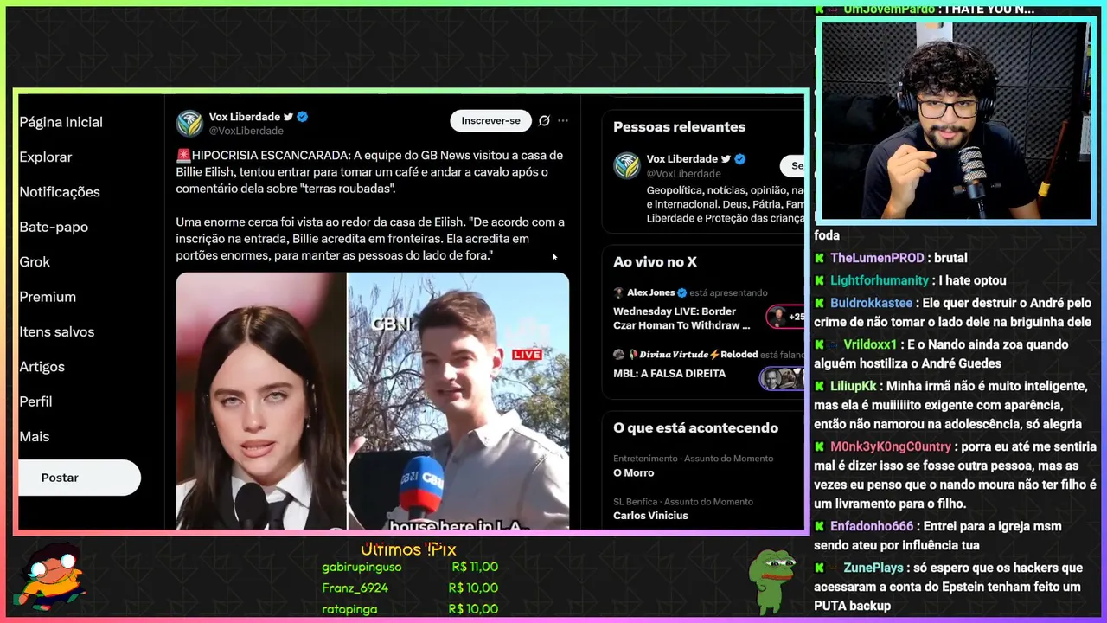Click Lightforhumanity chat username
This screenshot has height=623, width=1107.
tap(880, 280)
